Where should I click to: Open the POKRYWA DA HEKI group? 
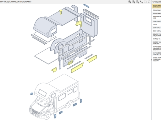[156, 17]
